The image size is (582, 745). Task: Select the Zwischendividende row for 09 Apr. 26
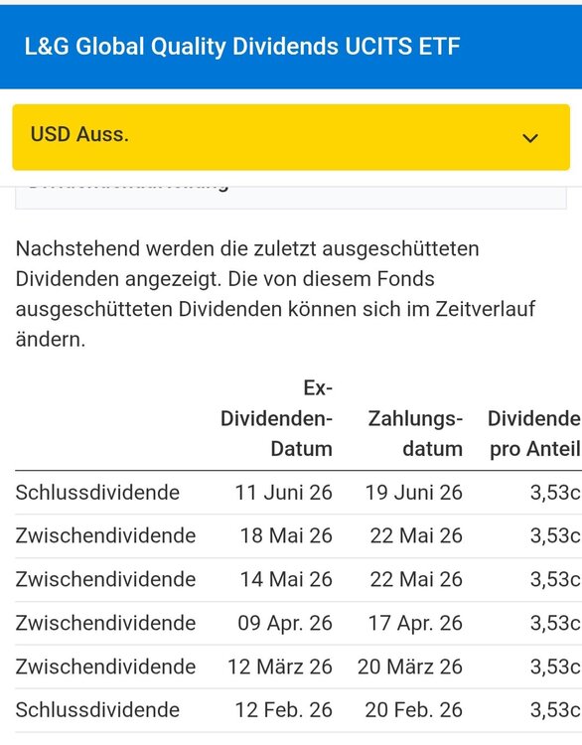pos(298,623)
